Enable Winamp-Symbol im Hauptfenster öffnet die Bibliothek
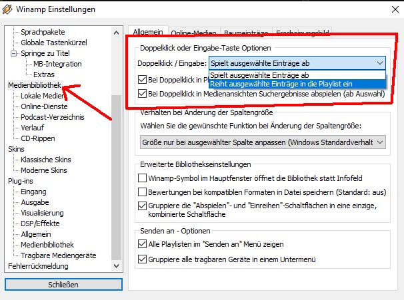Screen dimensions: 404x300 [142, 178]
